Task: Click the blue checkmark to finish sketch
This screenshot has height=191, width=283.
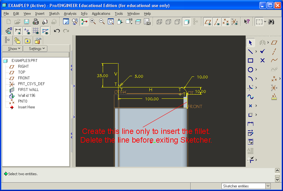Action: [x=262, y=51]
